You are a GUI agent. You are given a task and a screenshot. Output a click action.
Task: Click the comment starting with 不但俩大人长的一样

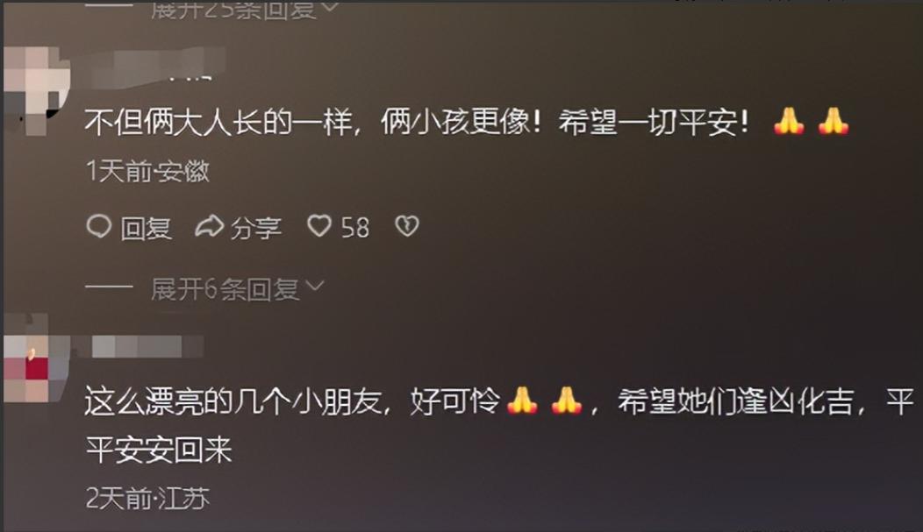[x=467, y=123]
